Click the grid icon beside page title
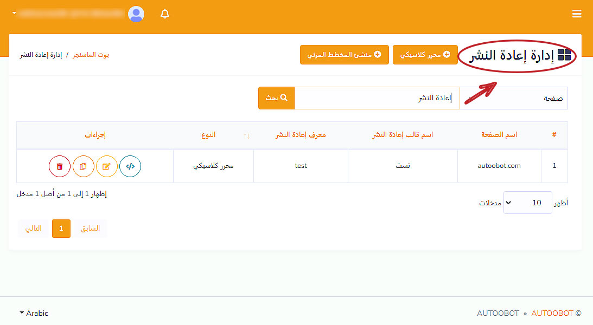The width and height of the screenshot is (593, 325). coord(564,55)
